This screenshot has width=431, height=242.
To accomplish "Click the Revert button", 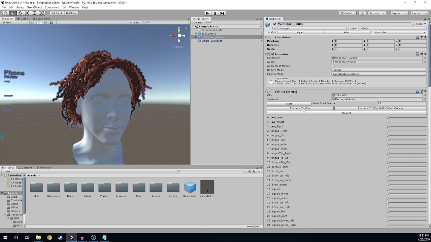I will pos(346,113).
